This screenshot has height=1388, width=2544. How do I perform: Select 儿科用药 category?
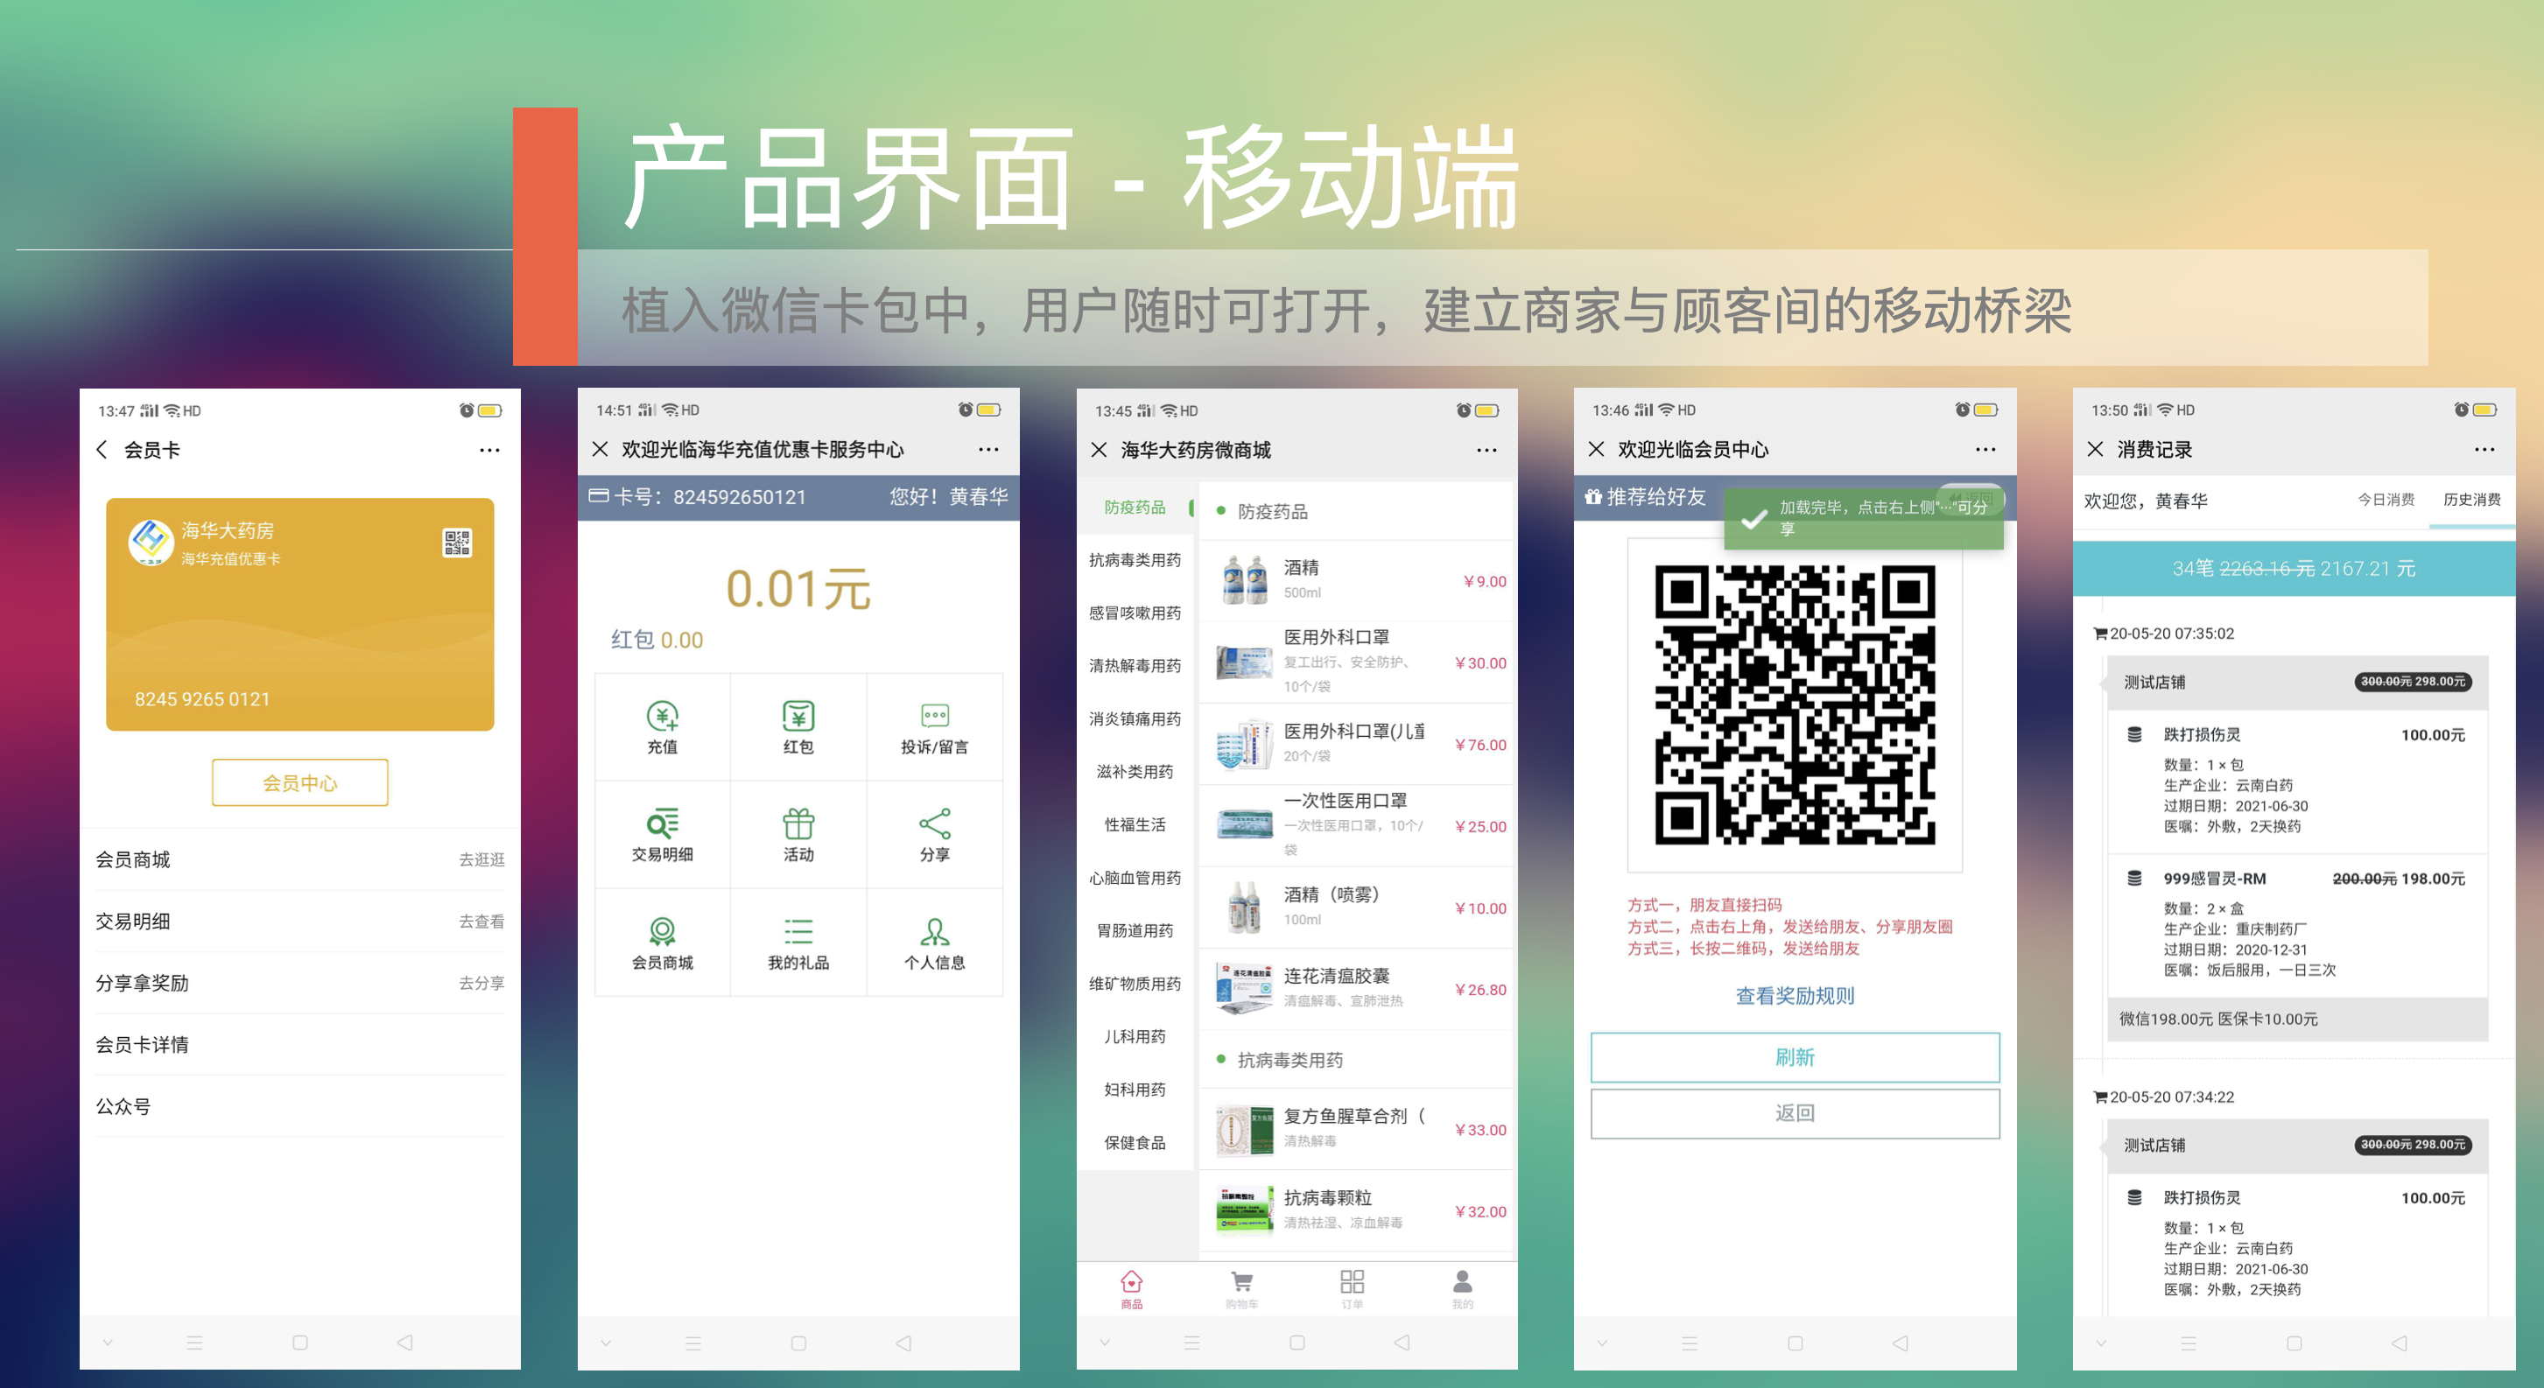click(1135, 1036)
